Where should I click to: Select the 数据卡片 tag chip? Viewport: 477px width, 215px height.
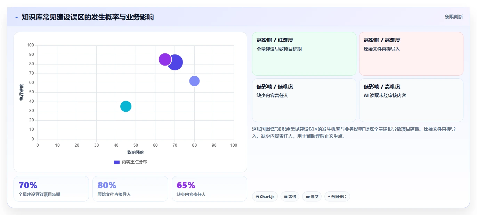point(337,197)
